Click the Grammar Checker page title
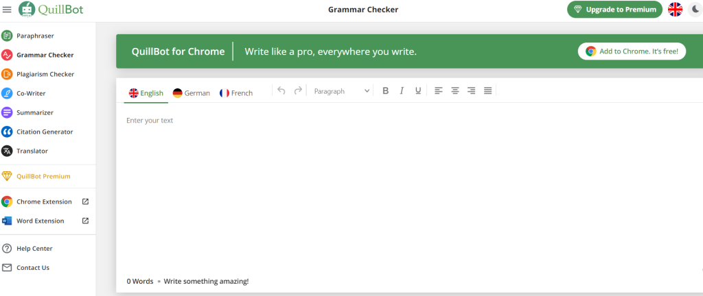The image size is (703, 296). point(363,10)
